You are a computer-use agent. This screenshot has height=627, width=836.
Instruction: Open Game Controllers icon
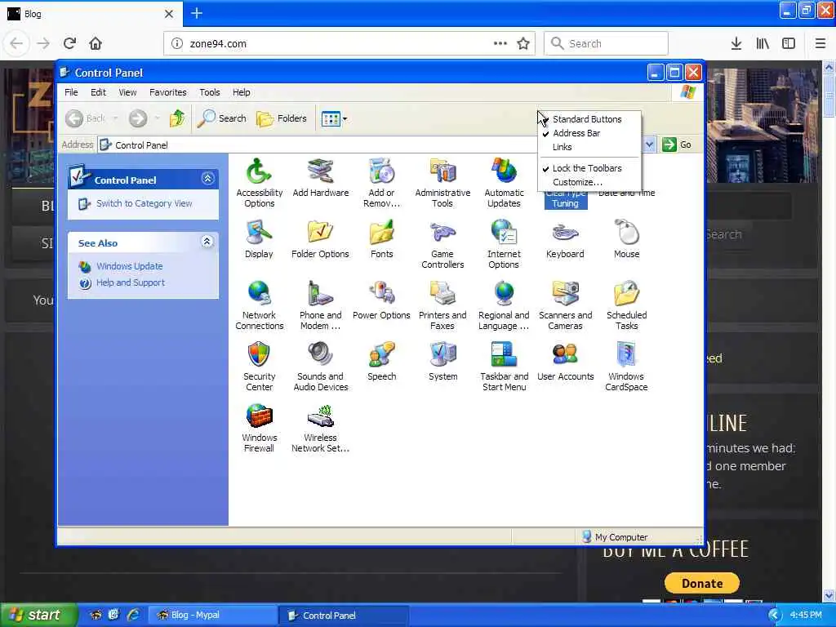pos(442,243)
